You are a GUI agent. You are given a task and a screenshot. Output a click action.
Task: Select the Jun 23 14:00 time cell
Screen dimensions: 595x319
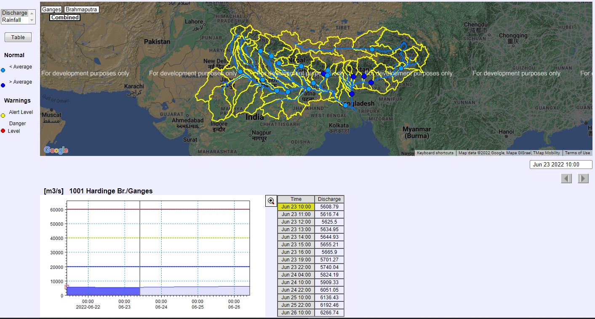[x=296, y=237]
